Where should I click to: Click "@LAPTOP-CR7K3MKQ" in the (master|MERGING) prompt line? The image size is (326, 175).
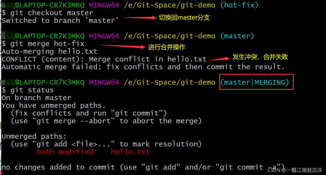50,82
